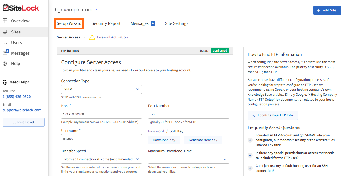Click the Configure Server Access heading
Screen dimensions: 350x176
[x=91, y=62]
